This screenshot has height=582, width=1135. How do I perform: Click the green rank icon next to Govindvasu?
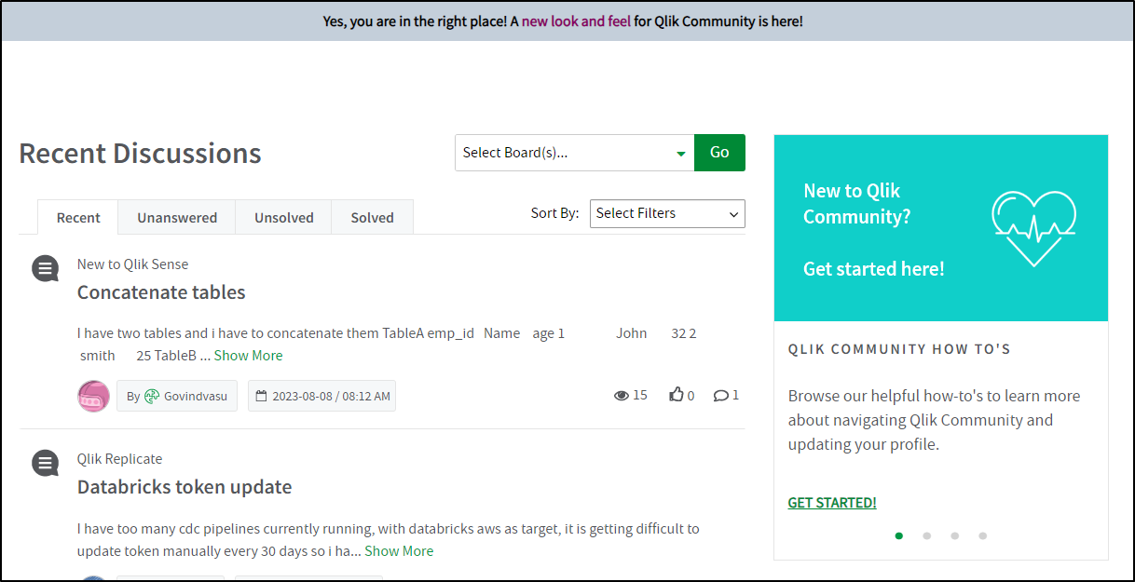tap(152, 396)
